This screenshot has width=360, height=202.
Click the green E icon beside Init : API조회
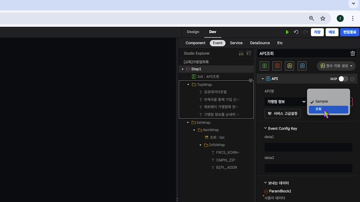194,76
